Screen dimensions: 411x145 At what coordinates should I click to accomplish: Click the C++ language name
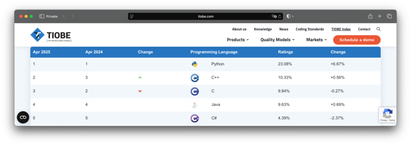click(215, 77)
